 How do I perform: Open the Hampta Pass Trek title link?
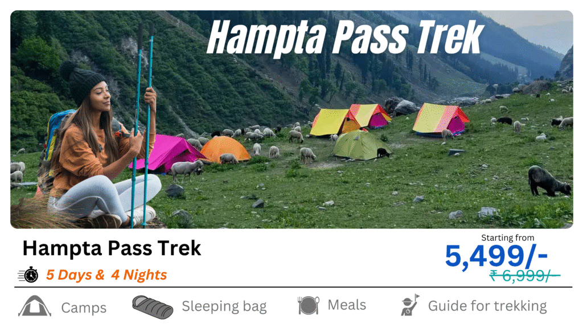point(112,248)
